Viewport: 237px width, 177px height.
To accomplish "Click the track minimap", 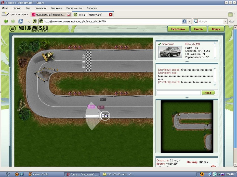I will [x=187, y=127].
